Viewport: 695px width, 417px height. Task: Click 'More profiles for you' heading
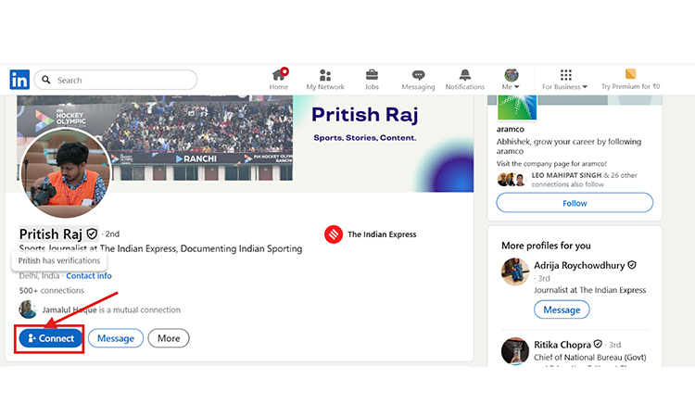pyautogui.click(x=546, y=246)
